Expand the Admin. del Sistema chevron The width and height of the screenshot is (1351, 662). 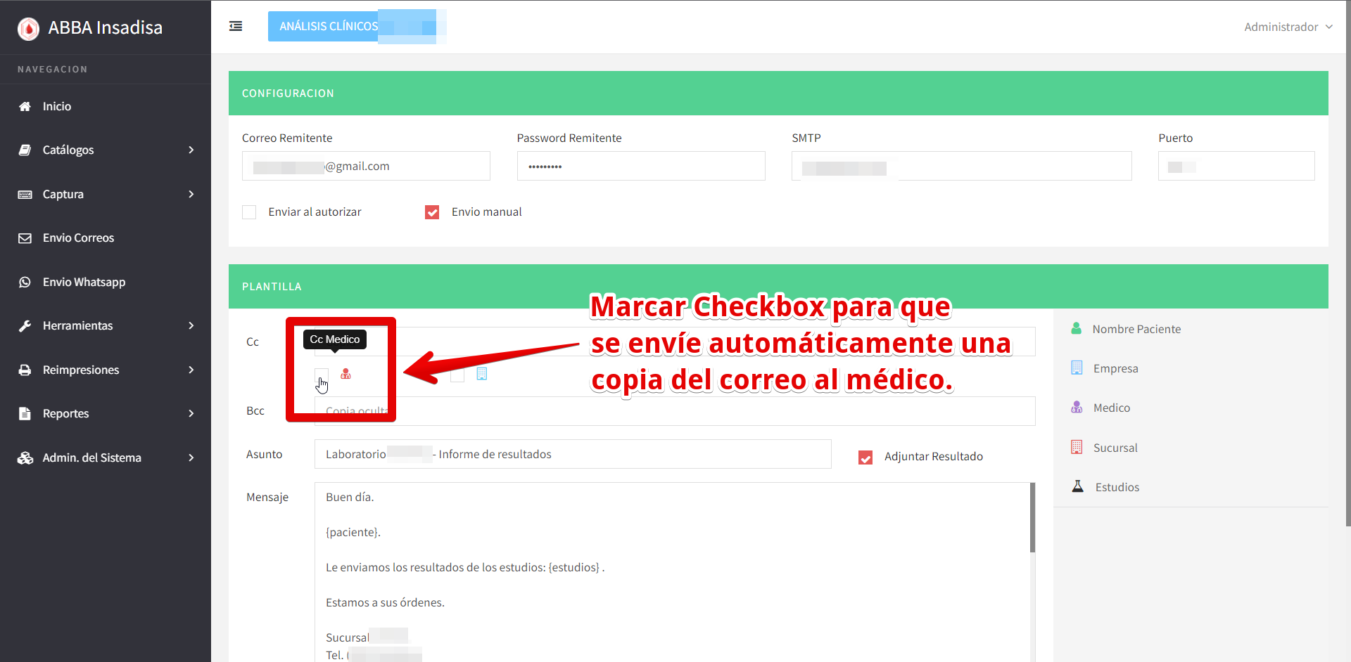coord(191,457)
